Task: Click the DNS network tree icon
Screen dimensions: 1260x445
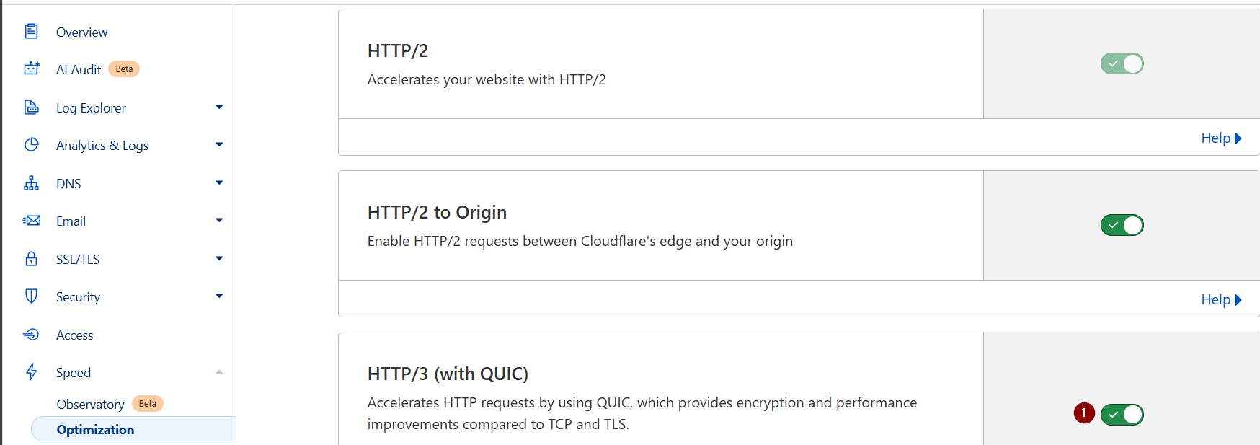Action: click(x=32, y=183)
